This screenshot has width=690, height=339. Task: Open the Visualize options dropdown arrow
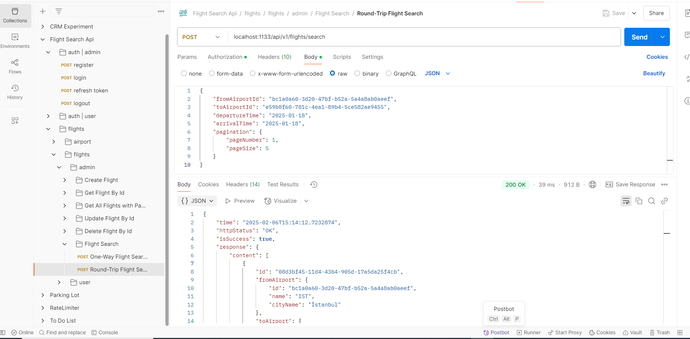[x=306, y=201]
